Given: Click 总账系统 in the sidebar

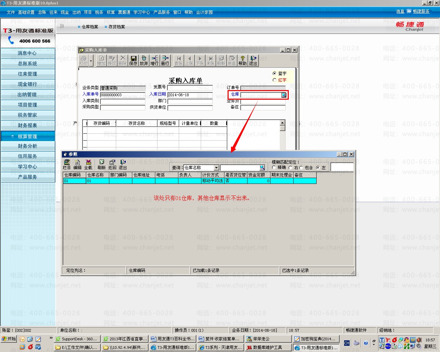Looking at the screenshot, I should 27,64.
